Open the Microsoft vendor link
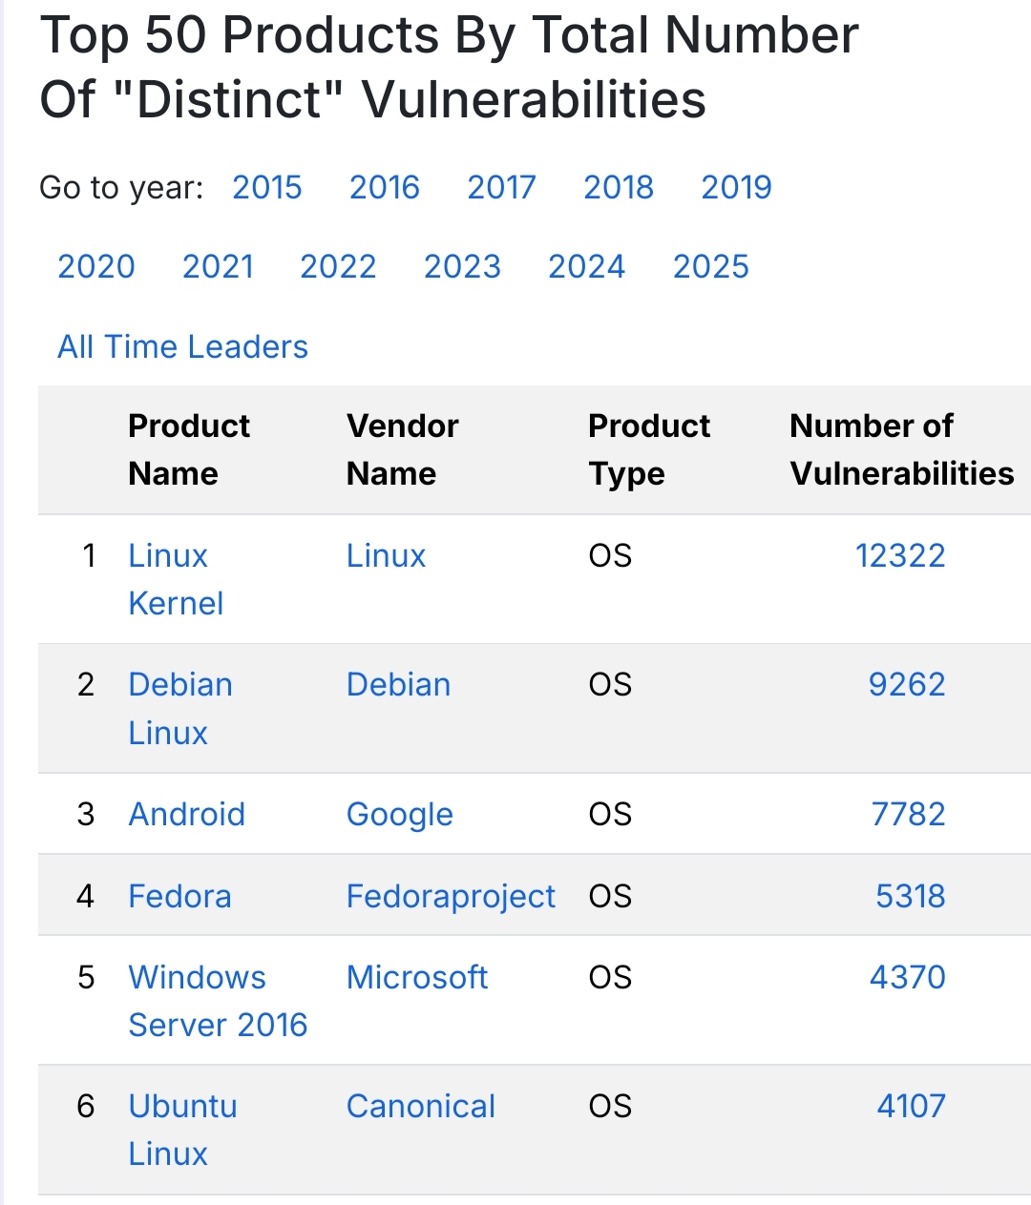 click(x=417, y=977)
